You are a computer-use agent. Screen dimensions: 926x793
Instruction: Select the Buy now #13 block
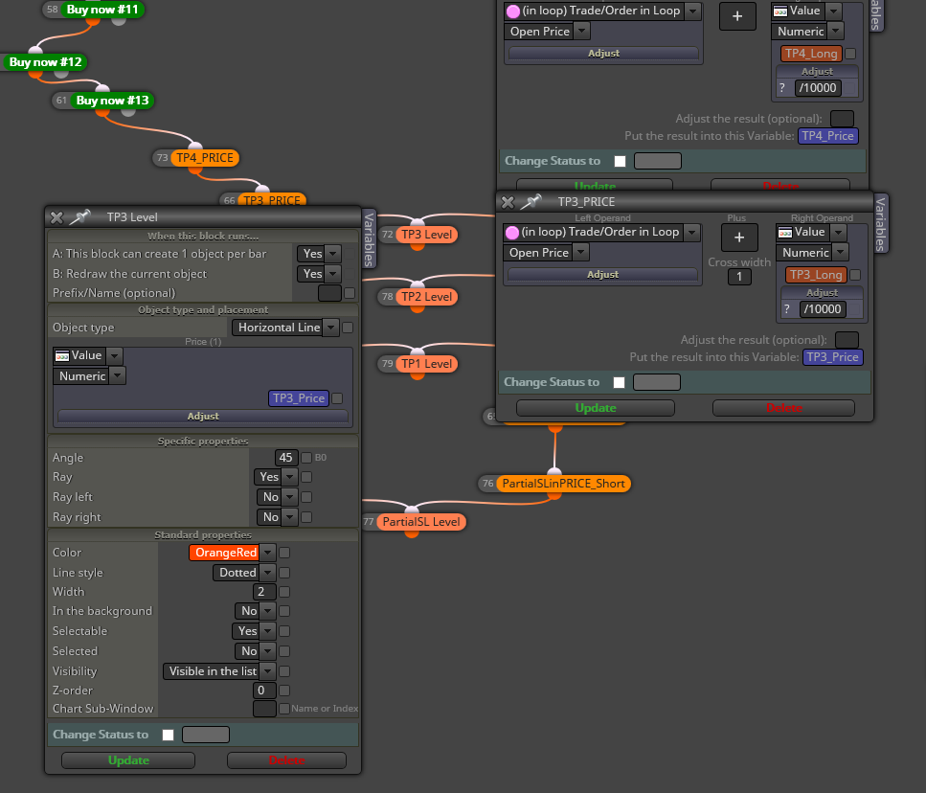112,101
